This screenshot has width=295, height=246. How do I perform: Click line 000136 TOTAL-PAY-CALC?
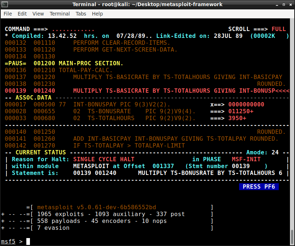pyautogui.click(x=58, y=70)
